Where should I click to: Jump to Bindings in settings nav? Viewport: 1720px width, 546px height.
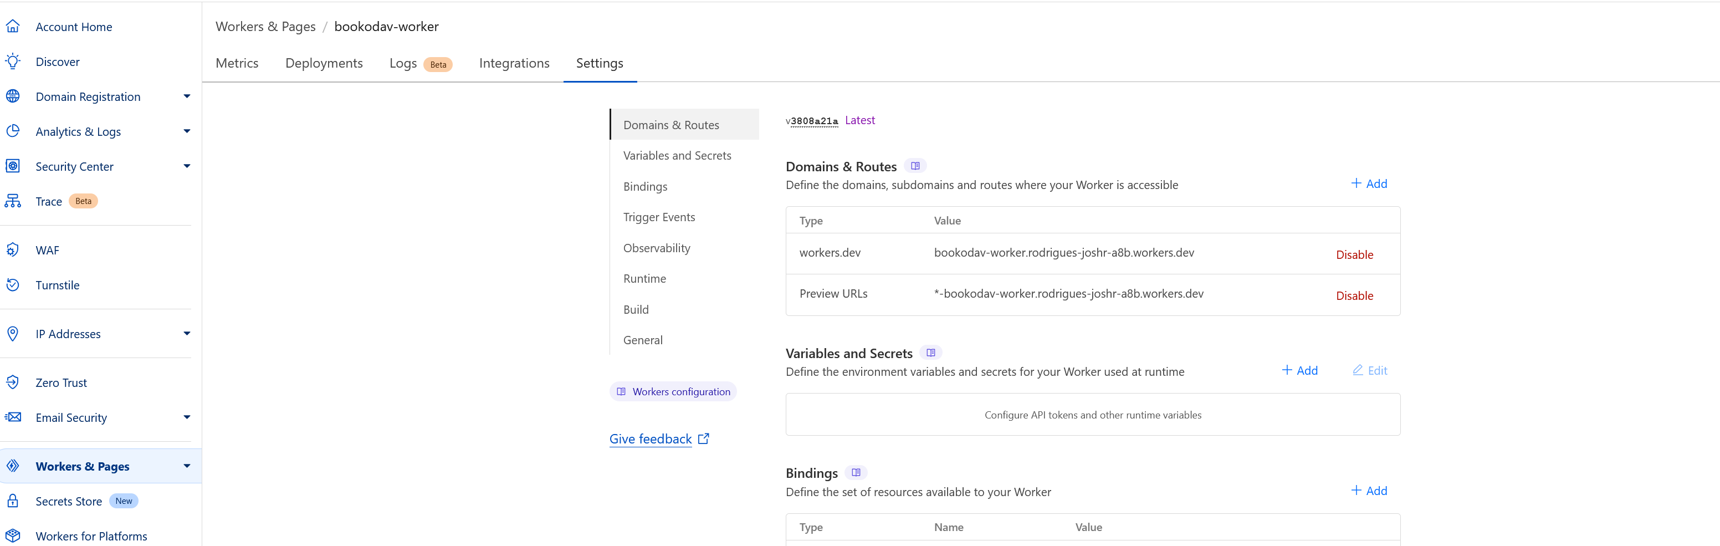[x=645, y=186]
